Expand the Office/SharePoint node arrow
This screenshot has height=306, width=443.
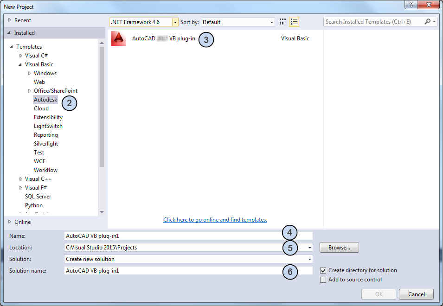pos(29,91)
